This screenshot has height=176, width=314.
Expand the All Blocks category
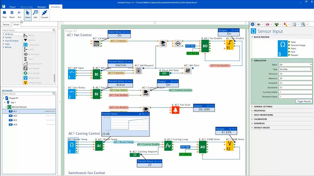3,34
